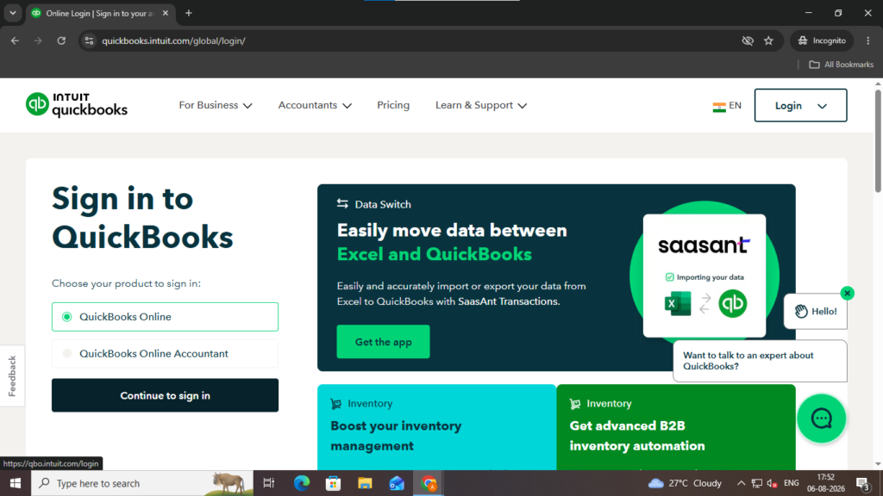Open Task View in taskbar

(x=269, y=483)
